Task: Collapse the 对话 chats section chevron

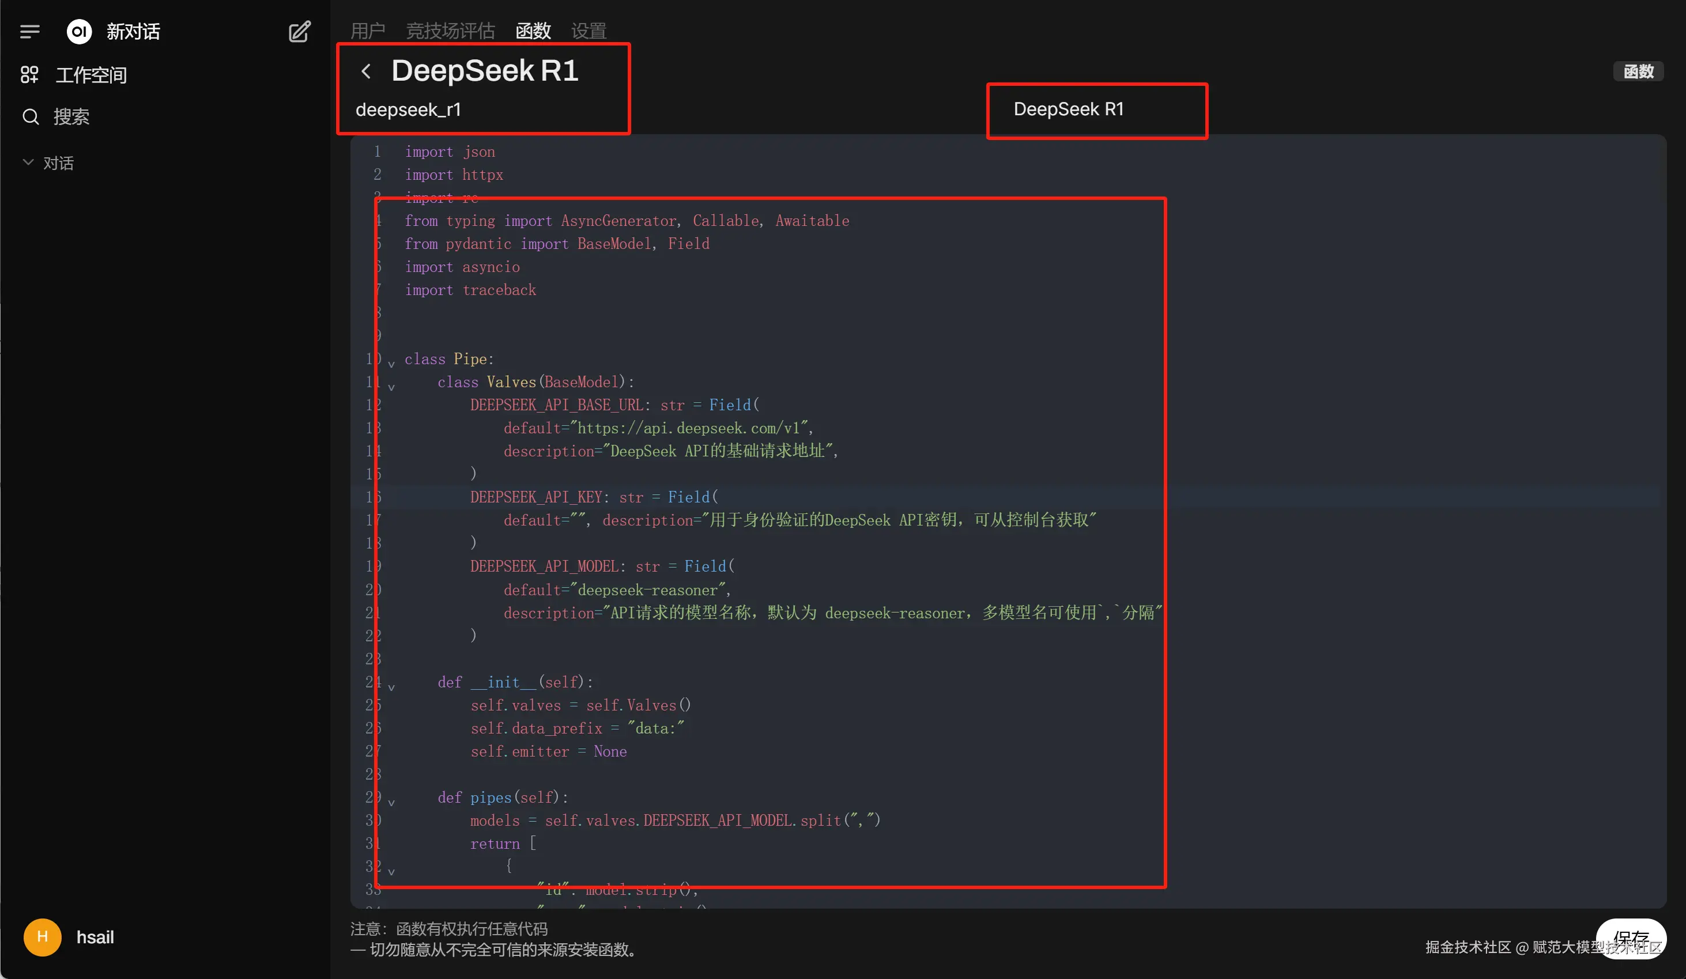Action: point(28,162)
